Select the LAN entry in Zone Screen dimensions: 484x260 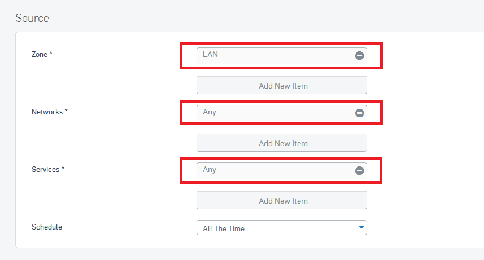click(211, 55)
